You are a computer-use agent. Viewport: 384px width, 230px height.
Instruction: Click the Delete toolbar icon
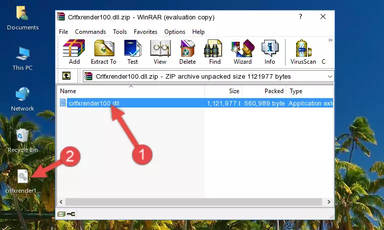(188, 52)
